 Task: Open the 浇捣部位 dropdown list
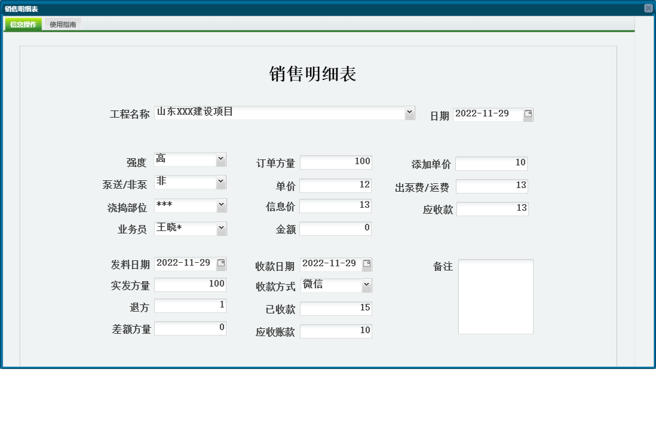tap(220, 205)
